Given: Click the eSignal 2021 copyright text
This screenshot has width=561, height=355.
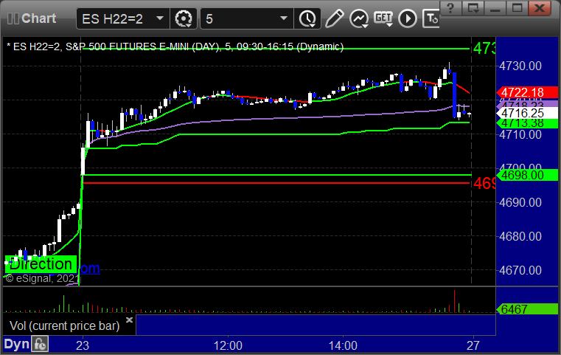Looking at the screenshot, I should click(41, 278).
